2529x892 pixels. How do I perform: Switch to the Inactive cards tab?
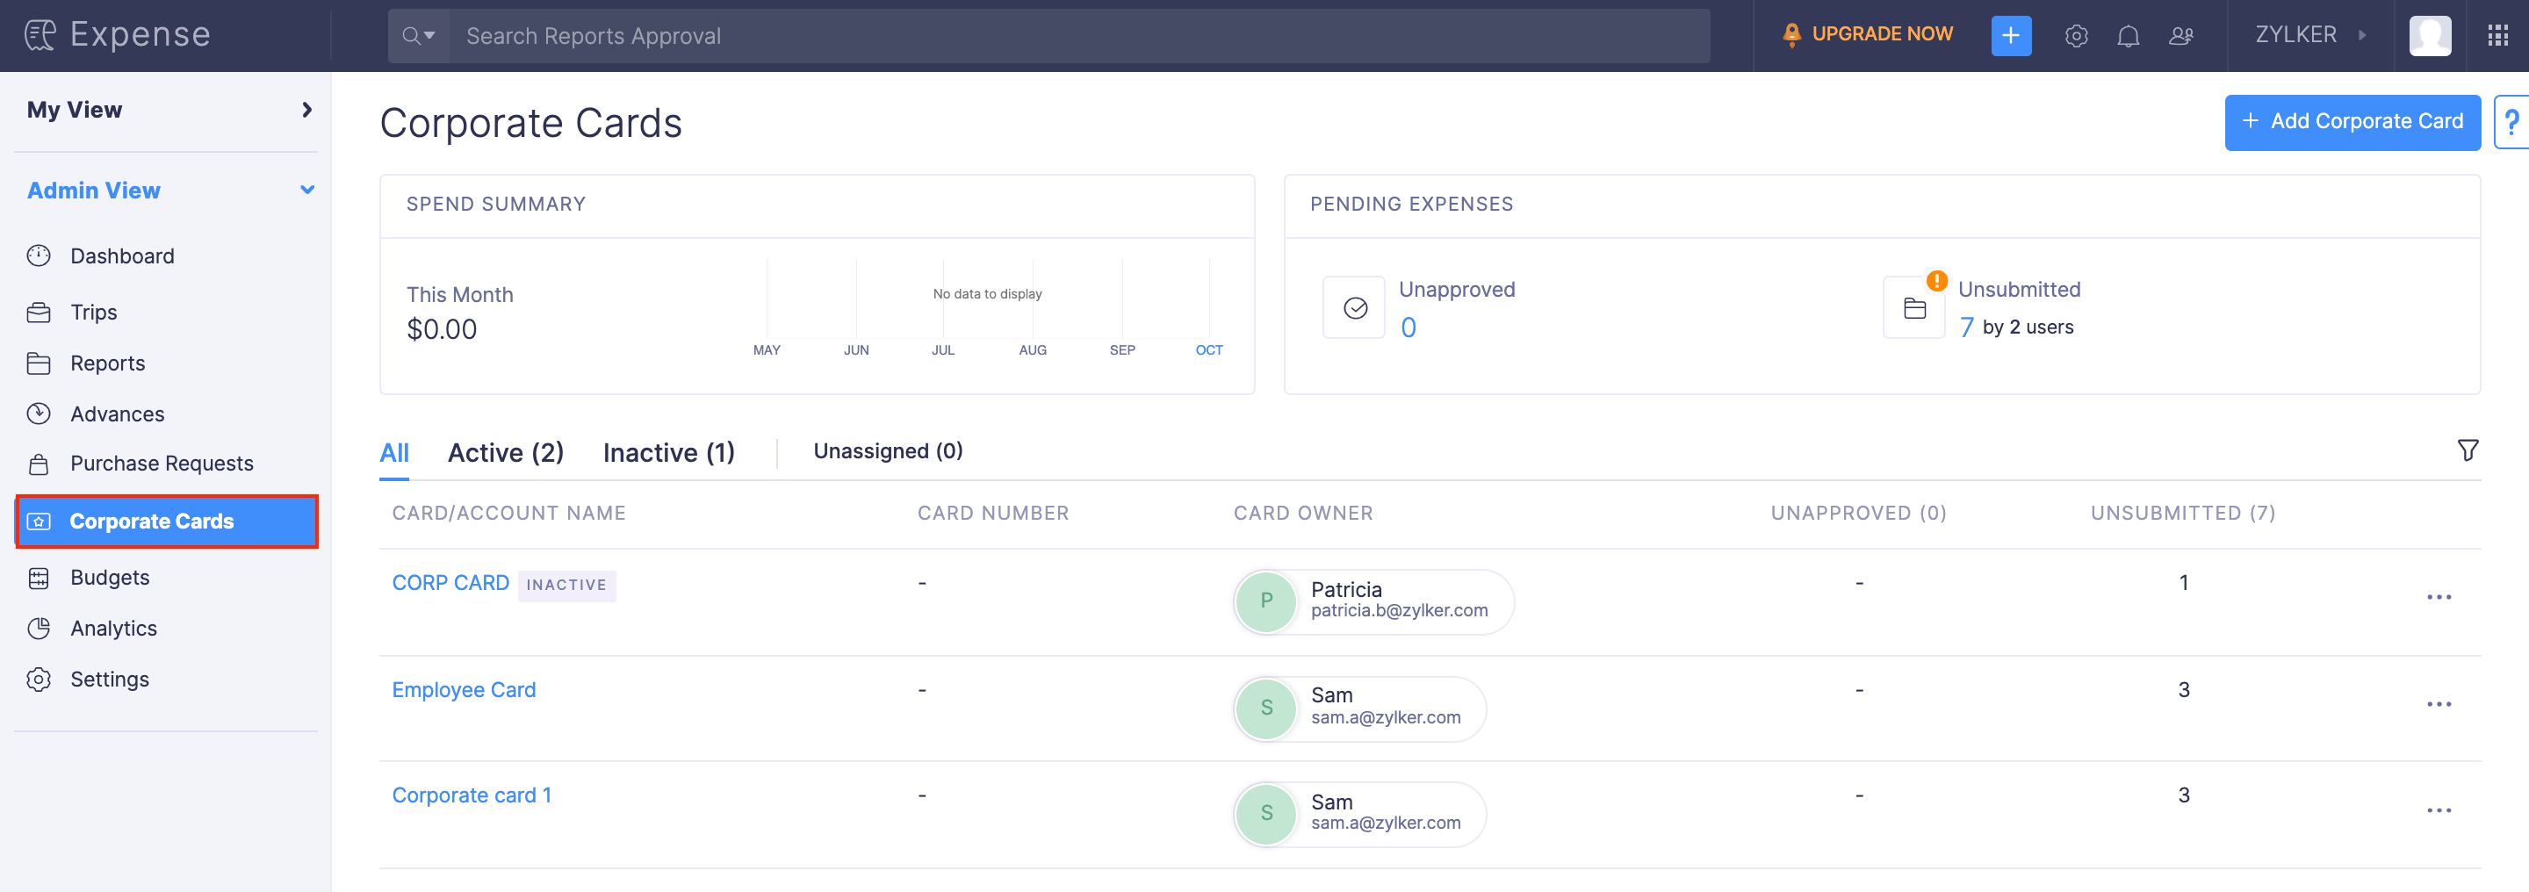[668, 451]
